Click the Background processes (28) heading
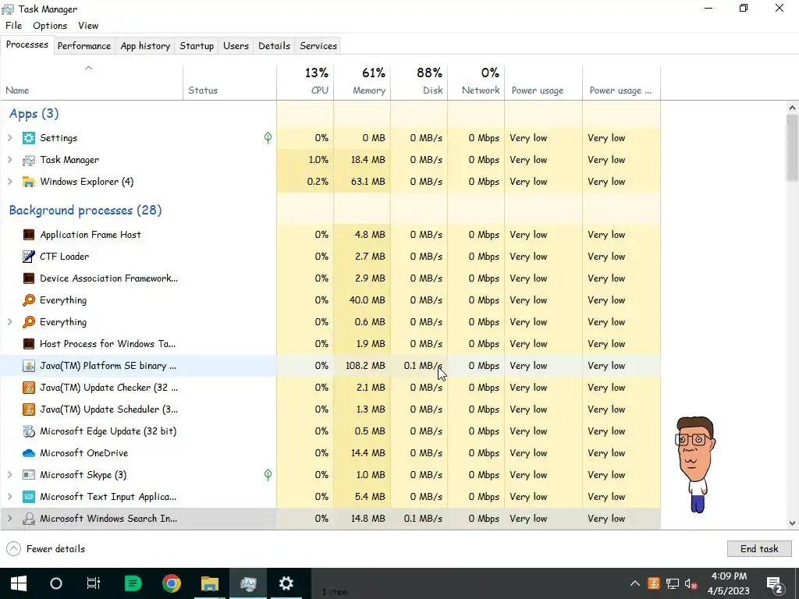Screen dimensions: 799x599 [86, 211]
